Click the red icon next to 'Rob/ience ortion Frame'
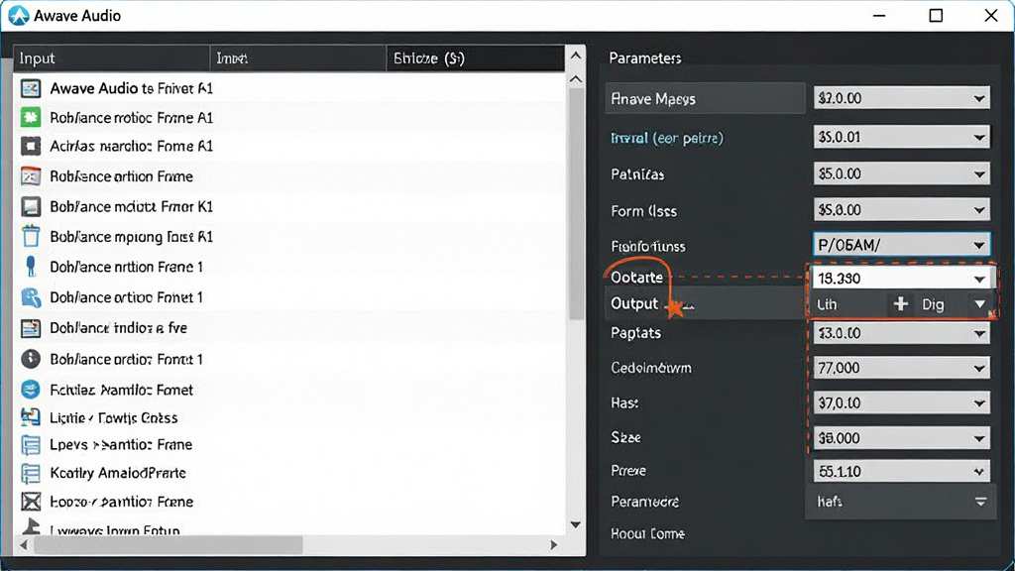 click(x=31, y=176)
